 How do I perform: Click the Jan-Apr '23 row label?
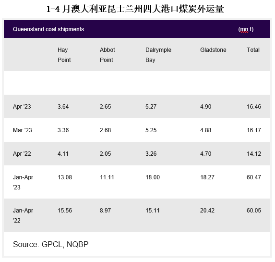[x=23, y=182]
